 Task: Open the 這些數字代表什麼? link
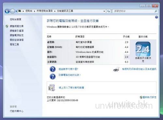coord(68,69)
